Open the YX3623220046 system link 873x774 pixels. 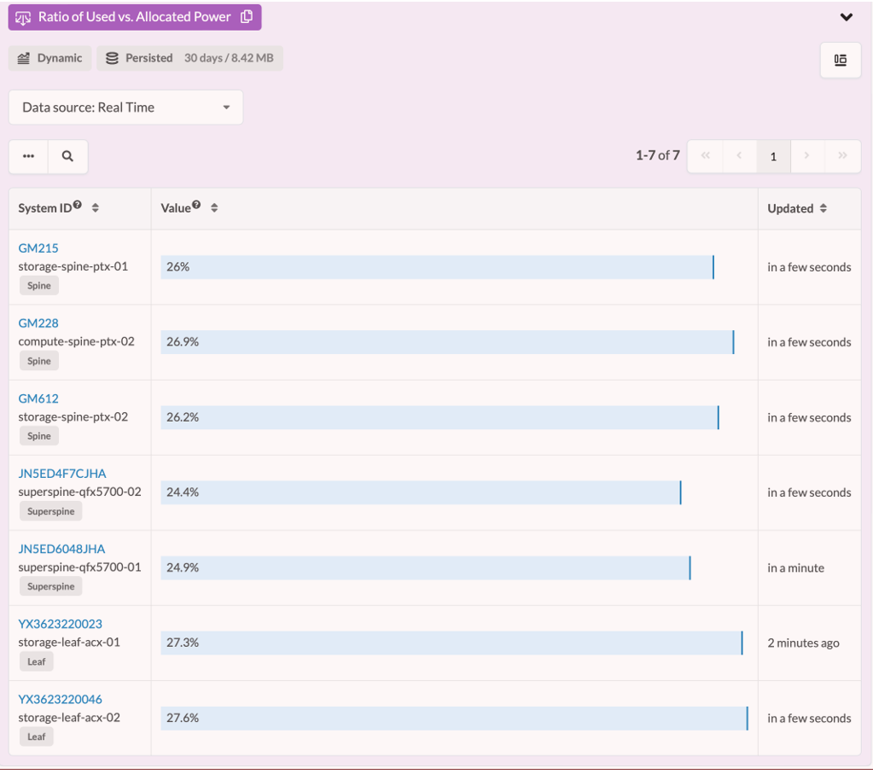(x=60, y=699)
